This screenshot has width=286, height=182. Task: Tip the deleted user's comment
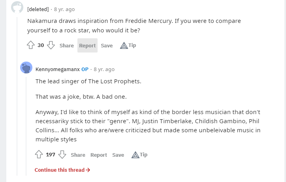click(128, 45)
